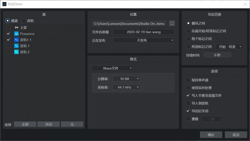Screen dimensions: 250x141
Task: Click the file name prefix input field
Action: pos(144,32)
